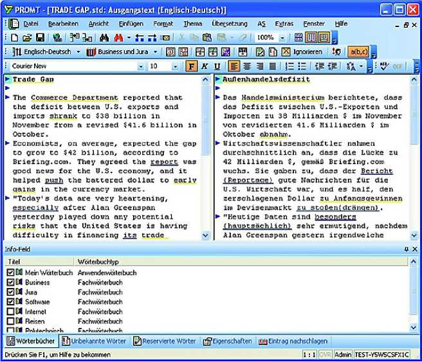Open folder icon in toolbar
This screenshot has width=422, height=362.
click(x=28, y=38)
